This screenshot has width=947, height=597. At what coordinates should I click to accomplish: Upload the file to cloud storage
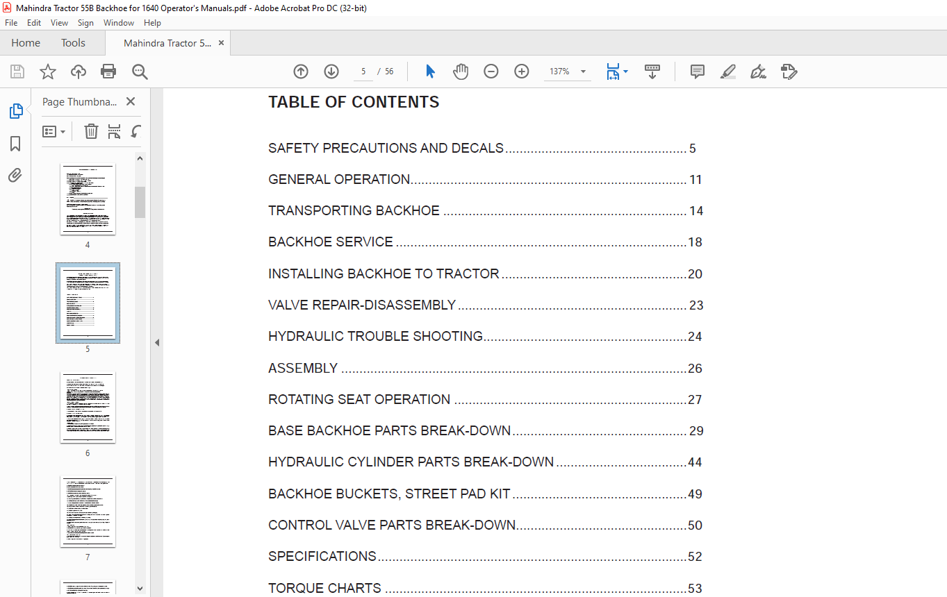click(79, 72)
